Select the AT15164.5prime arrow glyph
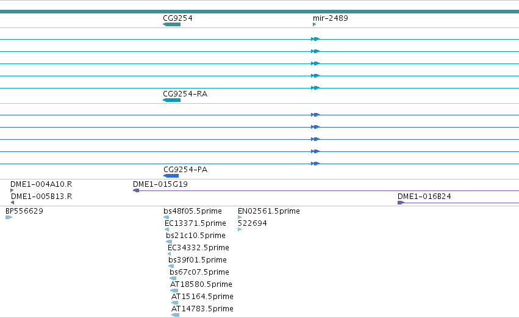 [175, 303]
